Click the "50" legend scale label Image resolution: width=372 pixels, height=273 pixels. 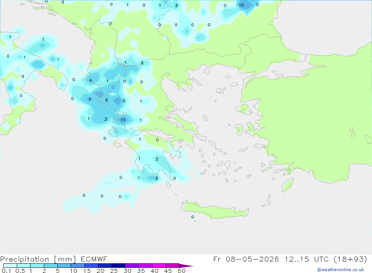pyautogui.click(x=182, y=271)
